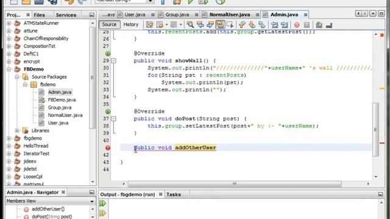Stop macro recording with gray square icon

(x=307, y=24)
